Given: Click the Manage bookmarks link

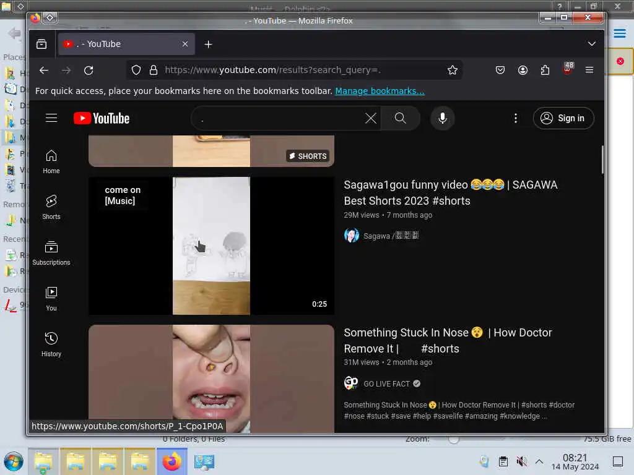Looking at the screenshot, I should 380,92.
